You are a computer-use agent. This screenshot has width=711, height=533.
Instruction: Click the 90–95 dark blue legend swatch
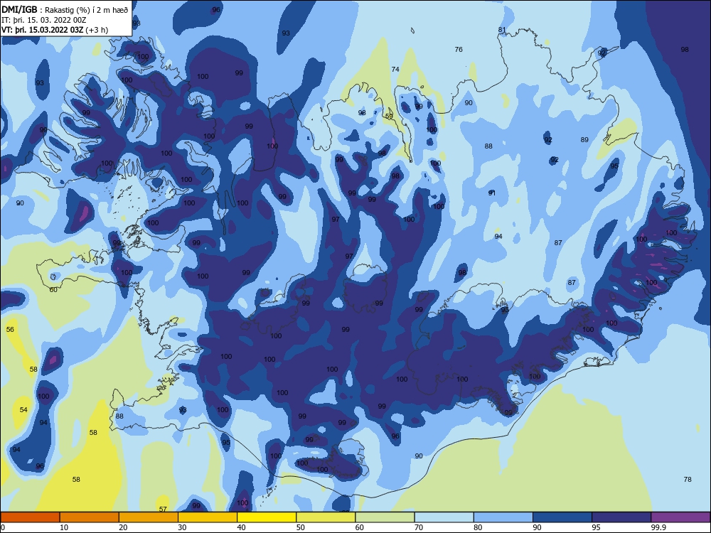(562, 517)
